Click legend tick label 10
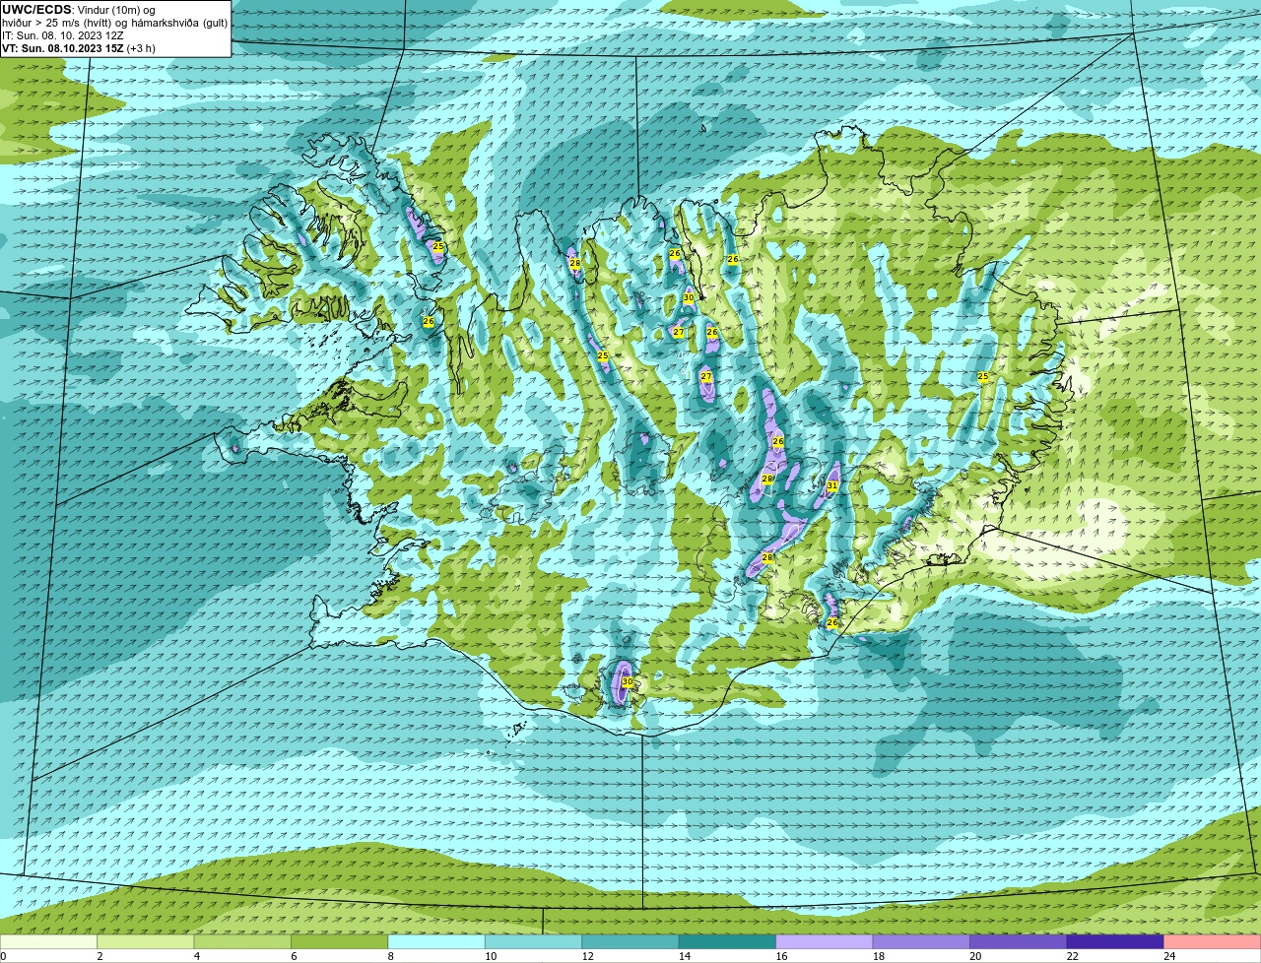 coord(491,956)
